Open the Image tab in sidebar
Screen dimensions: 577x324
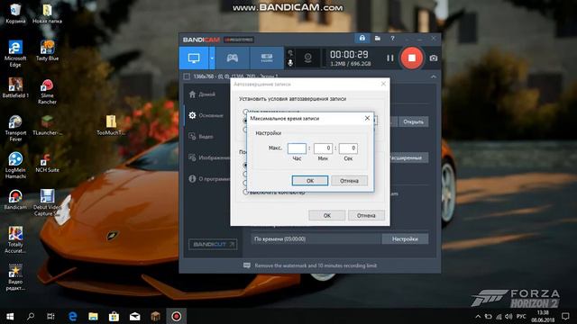click(209, 157)
